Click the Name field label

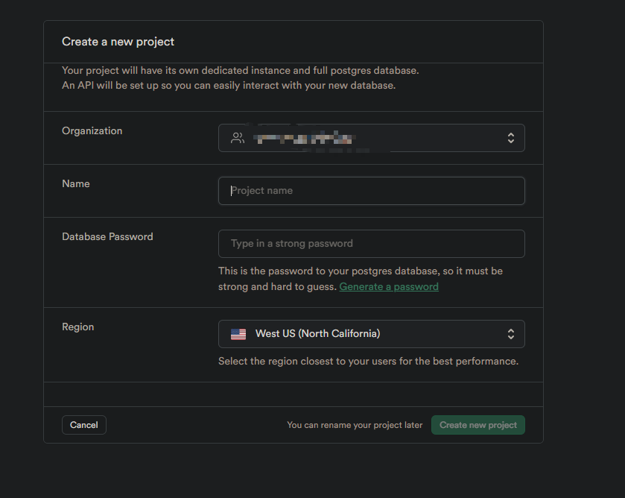point(75,184)
